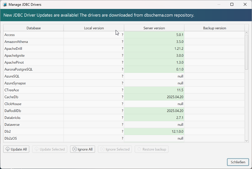Click the table scrollbar up arrow
This screenshot has width=252, height=169.
[247, 33]
